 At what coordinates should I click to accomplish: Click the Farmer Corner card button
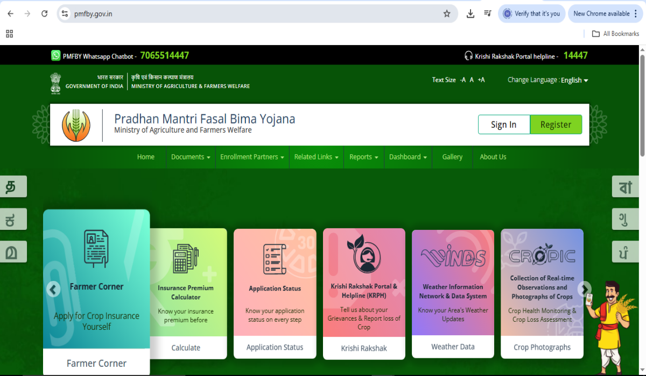[96, 363]
